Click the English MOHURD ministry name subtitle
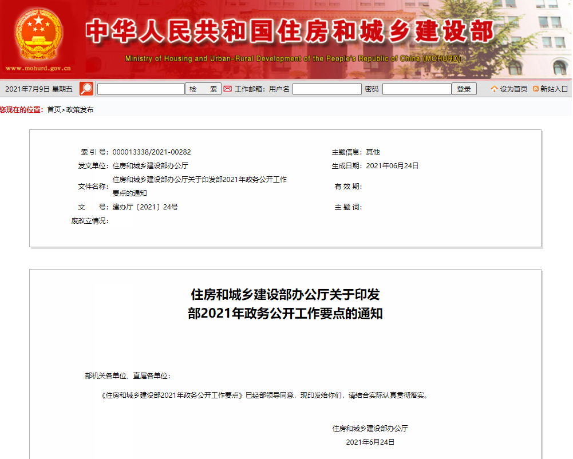Screen dimensions: 573x459 (293, 59)
